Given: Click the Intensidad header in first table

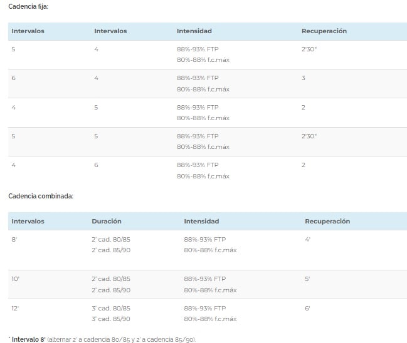Looking at the screenshot, I should pos(194,31).
